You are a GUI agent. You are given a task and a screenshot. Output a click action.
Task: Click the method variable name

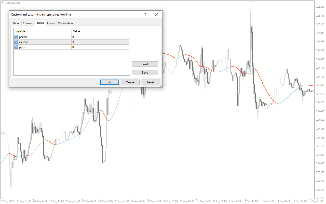(x=24, y=42)
